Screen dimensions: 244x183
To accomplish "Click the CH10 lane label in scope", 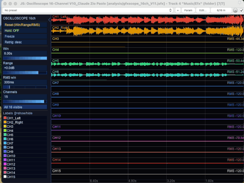I will click(x=57, y=116).
